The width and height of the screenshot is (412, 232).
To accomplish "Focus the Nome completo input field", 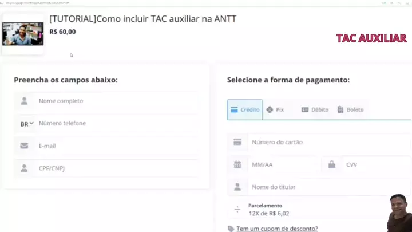I will point(114,101).
